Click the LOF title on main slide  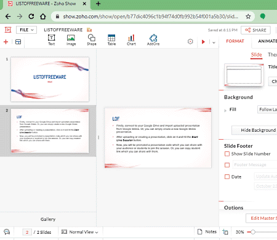click(x=116, y=119)
